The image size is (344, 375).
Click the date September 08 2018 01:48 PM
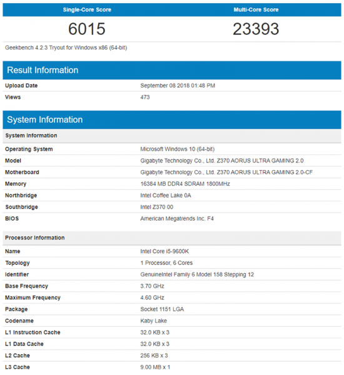(178, 86)
